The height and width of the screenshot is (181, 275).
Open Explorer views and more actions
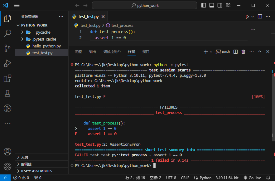61,17
